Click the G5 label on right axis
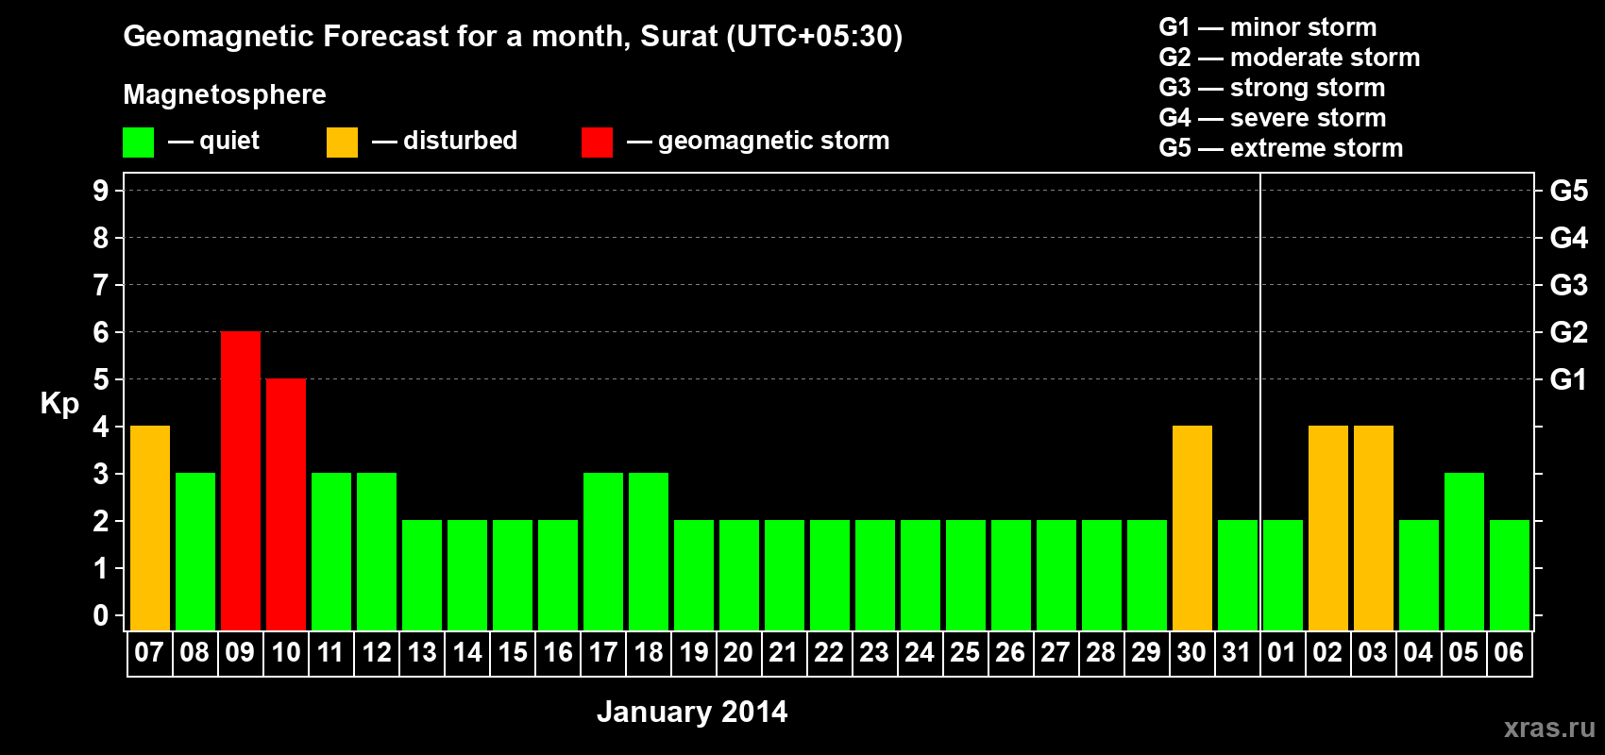1605x755 pixels. click(1568, 191)
